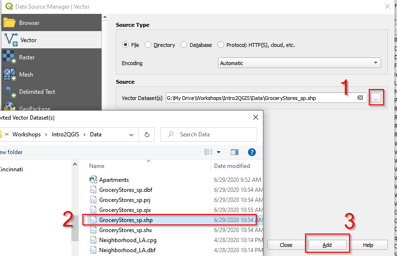Screen dimensions: 397x256
Task: Open the Browser panel in Data Source Manager
Action: [x=51, y=23]
